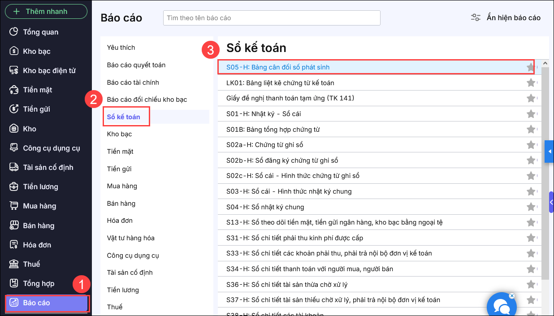Viewport: 554px width, 316px height.
Task: Open LK01 Bảng liệt kê chứng từ kế toán
Action: pyautogui.click(x=280, y=83)
